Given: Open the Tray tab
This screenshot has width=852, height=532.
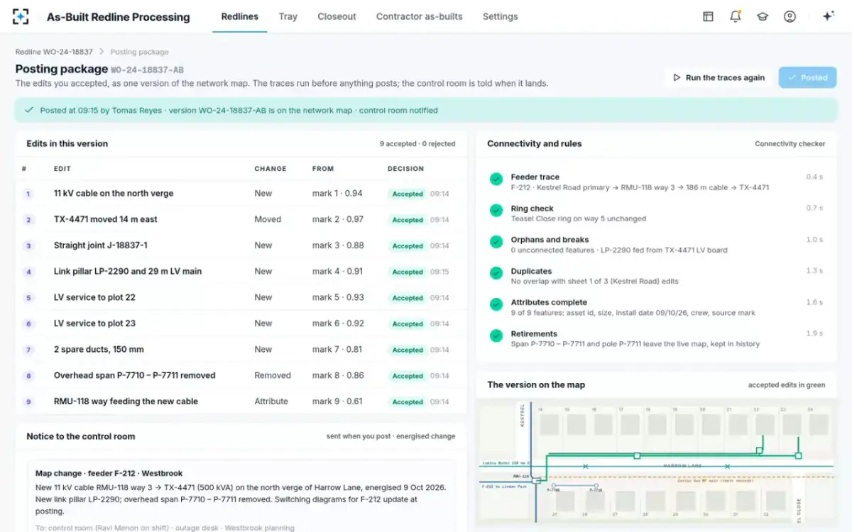Looking at the screenshot, I should point(288,16).
